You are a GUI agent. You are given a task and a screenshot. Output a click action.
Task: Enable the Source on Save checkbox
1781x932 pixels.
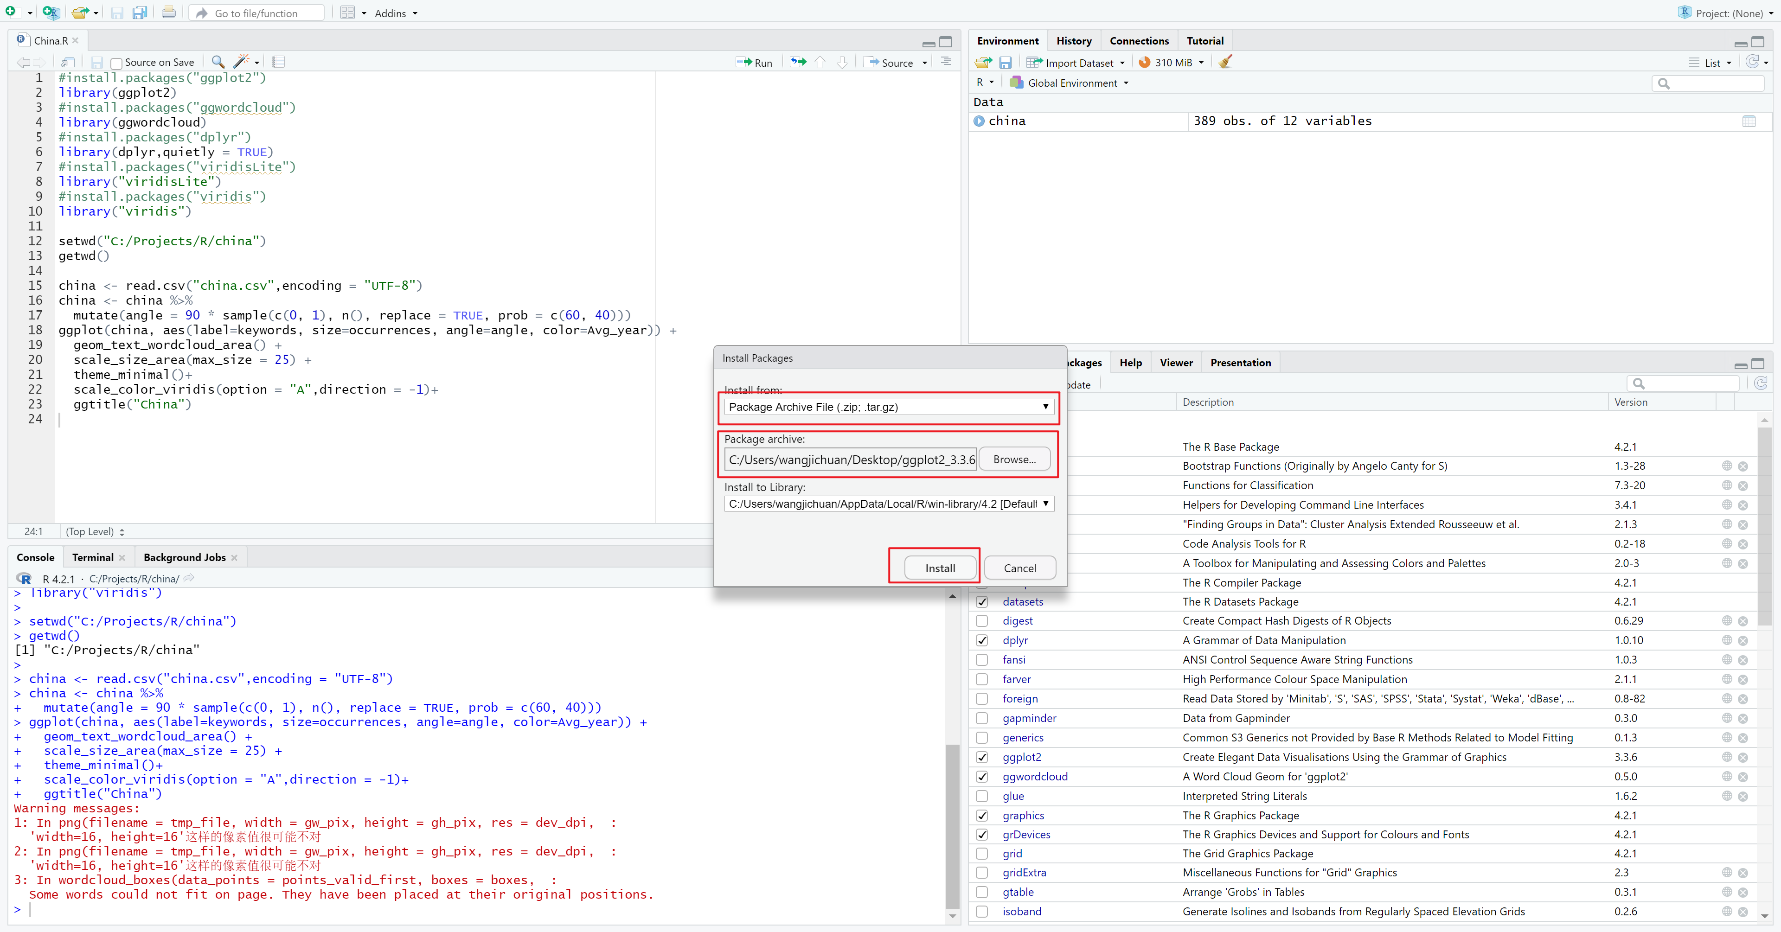(116, 63)
